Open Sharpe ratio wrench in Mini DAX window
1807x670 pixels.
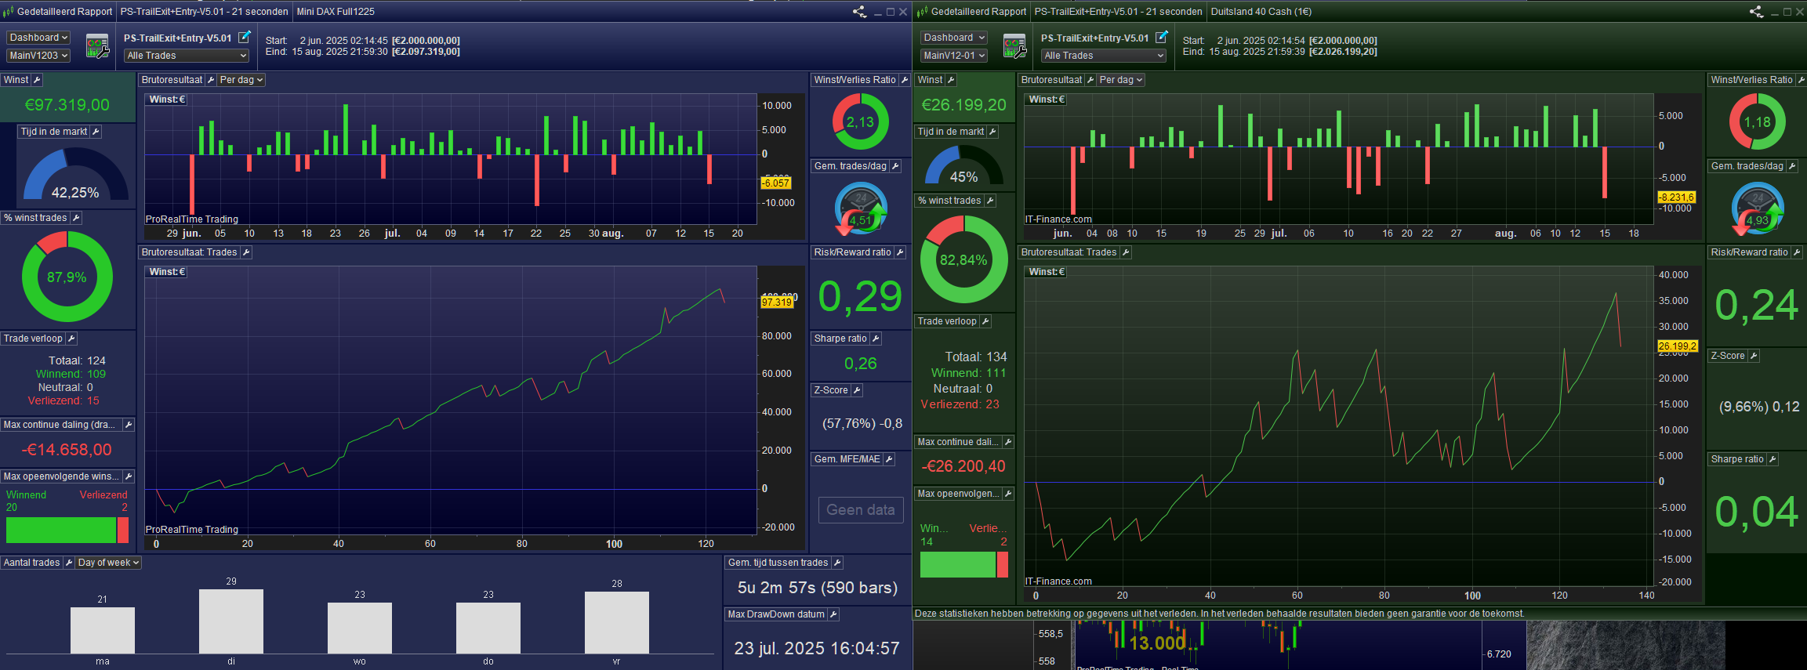click(x=876, y=339)
